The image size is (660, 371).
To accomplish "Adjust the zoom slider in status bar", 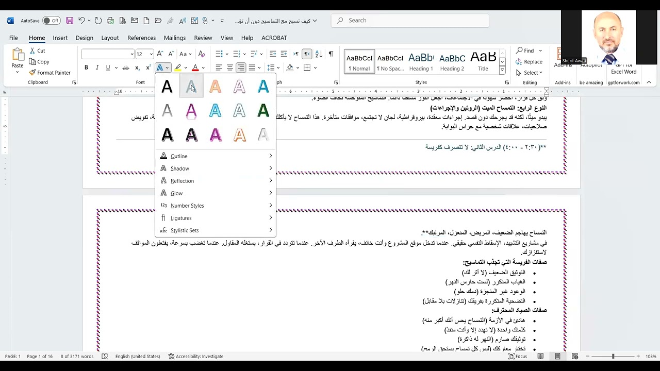I will [614, 356].
